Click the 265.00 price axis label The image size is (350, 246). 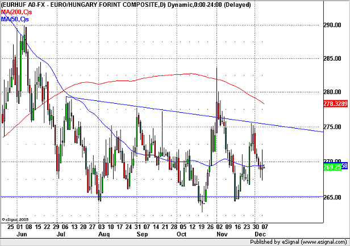(x=332, y=197)
